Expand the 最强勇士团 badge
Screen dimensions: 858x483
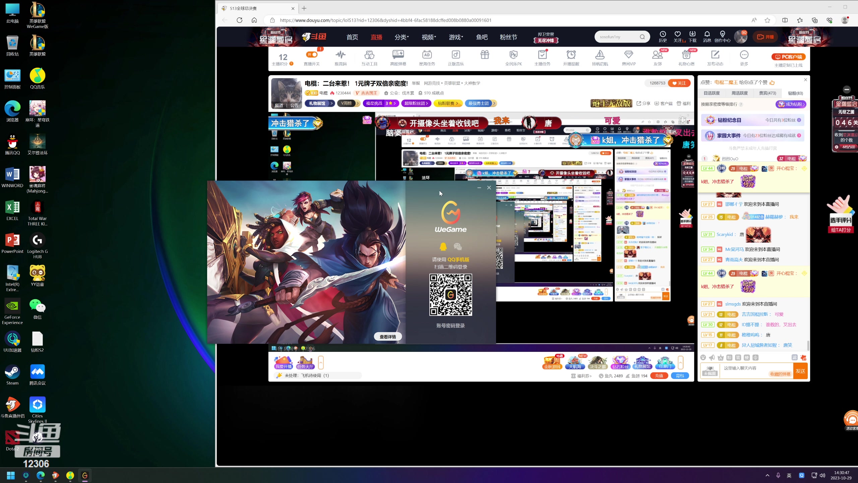[481, 103]
